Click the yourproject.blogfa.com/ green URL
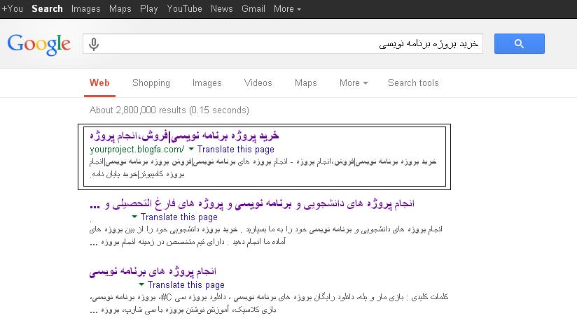The width and height of the screenshot is (577, 332). pos(137,150)
